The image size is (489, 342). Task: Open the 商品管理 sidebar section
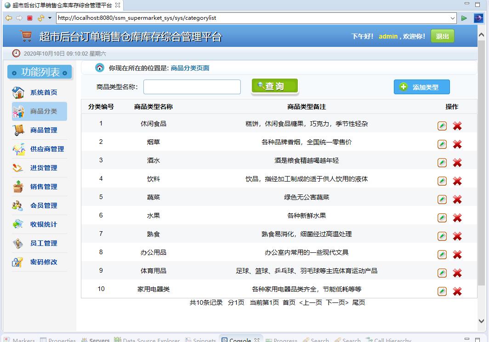44,130
